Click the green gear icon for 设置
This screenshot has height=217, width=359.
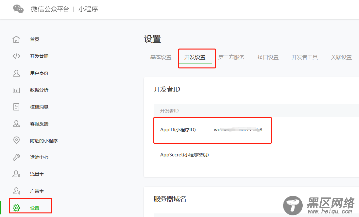[x=16, y=208]
